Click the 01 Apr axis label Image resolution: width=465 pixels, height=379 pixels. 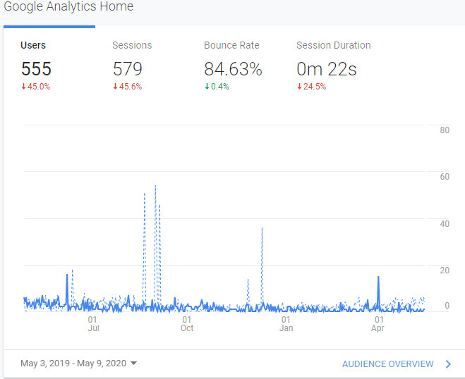coord(378,323)
